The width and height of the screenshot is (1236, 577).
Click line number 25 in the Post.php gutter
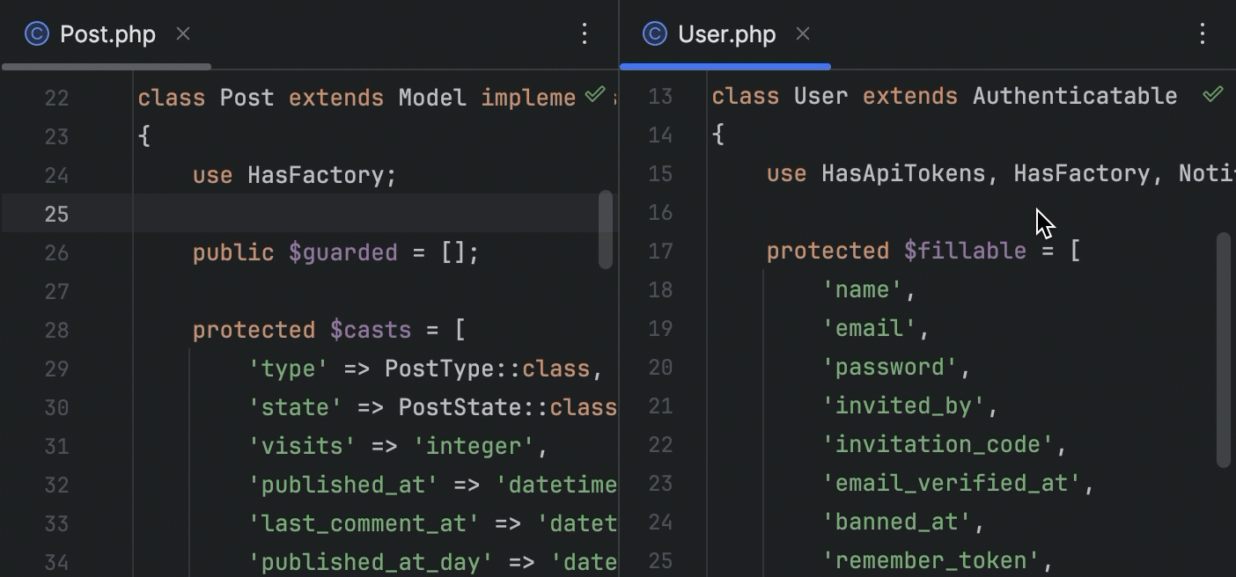tap(55, 214)
